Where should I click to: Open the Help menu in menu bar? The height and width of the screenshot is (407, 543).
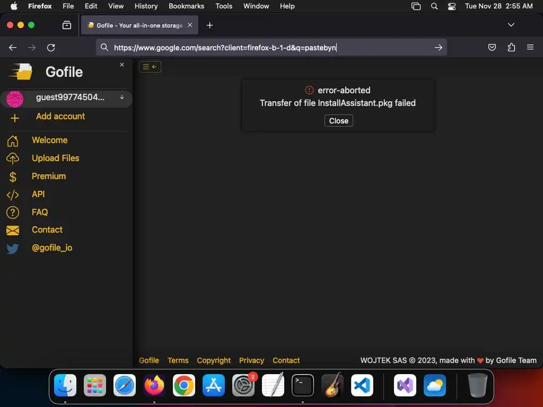click(x=287, y=6)
